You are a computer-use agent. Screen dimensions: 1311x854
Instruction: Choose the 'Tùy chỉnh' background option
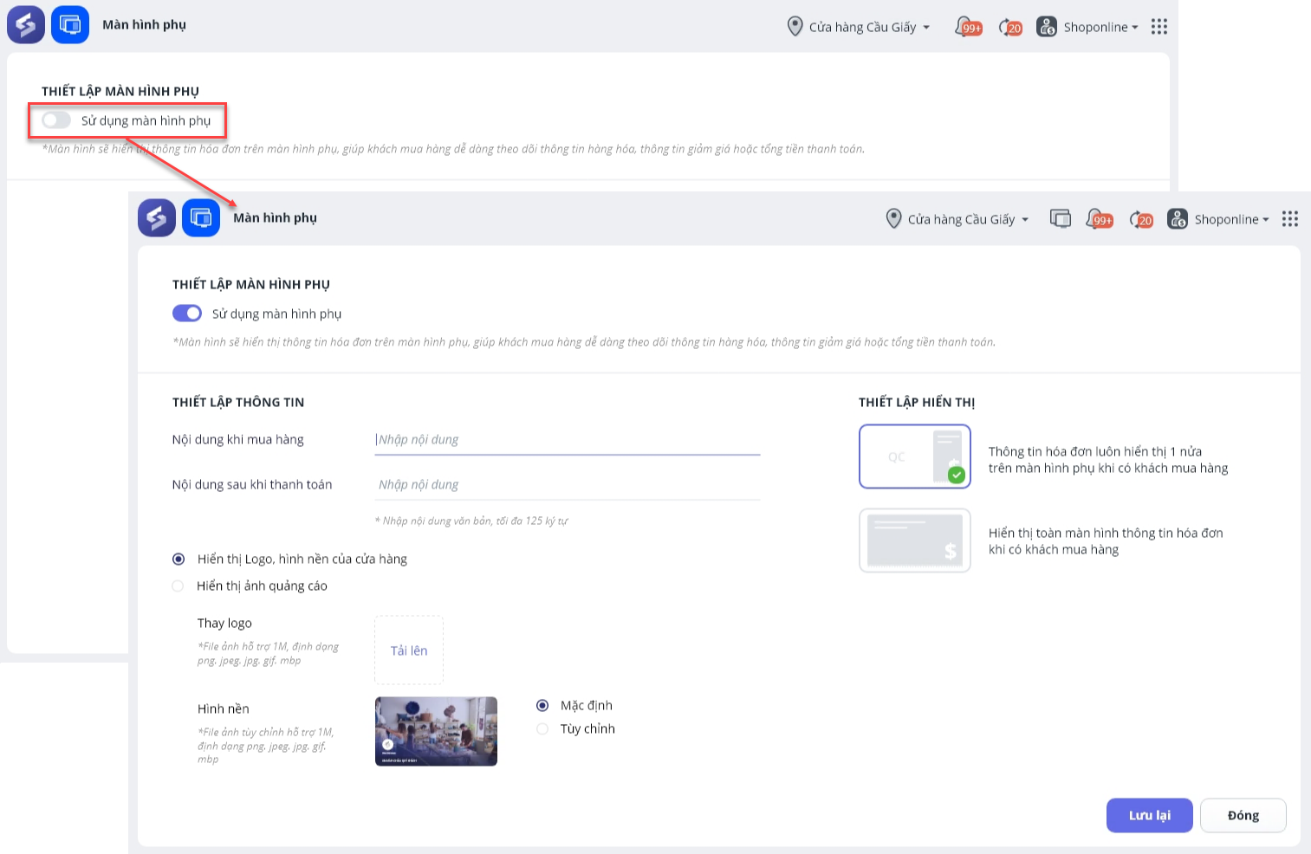click(x=542, y=729)
